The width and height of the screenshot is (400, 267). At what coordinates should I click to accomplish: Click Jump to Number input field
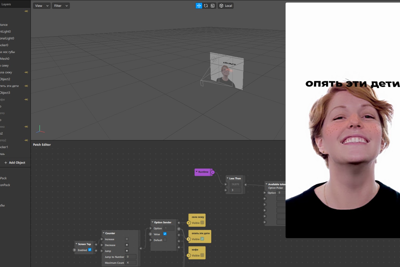point(131,257)
